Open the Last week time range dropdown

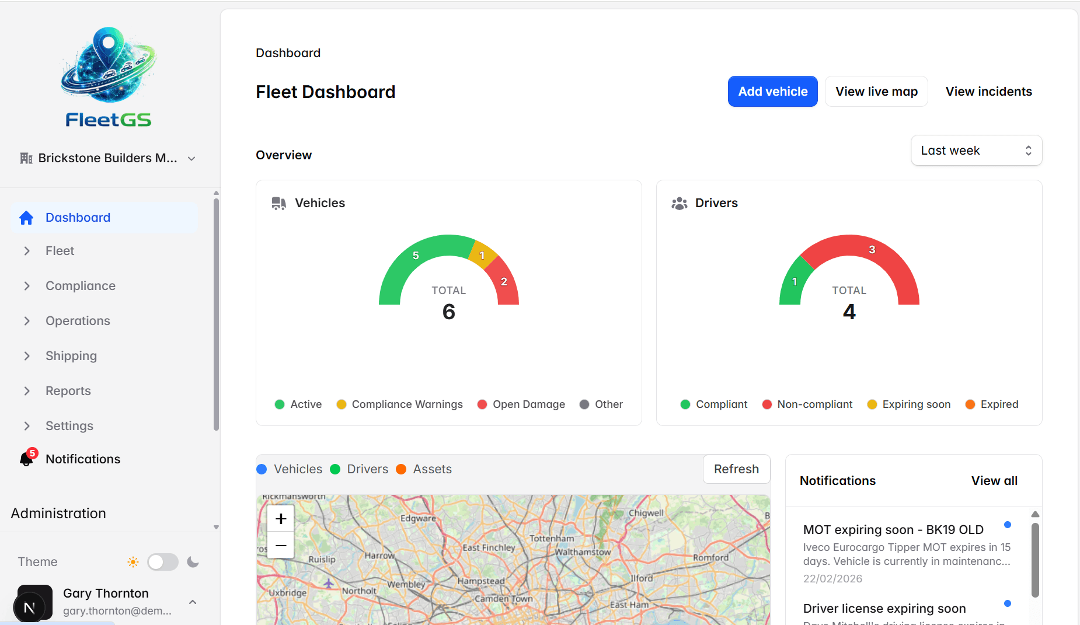pos(976,150)
